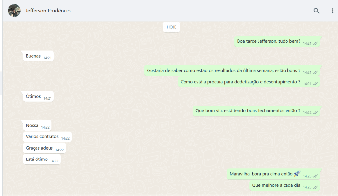Select the 'Ótimos' received message bubble
Viewport: 338px width, 196px height.
pos(33,97)
